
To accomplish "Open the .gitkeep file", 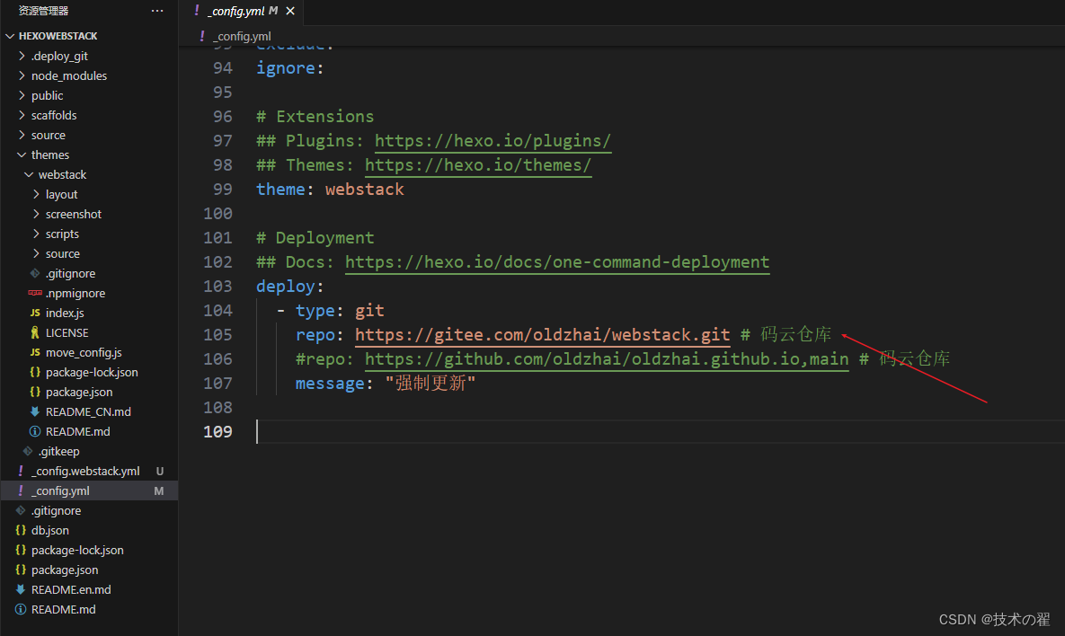I will 58,451.
